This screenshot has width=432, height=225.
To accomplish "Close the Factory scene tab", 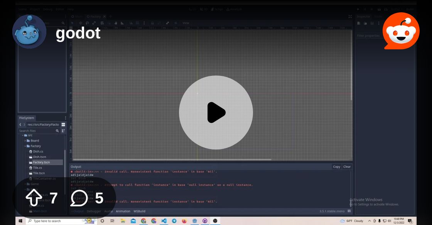I will coord(105,17).
